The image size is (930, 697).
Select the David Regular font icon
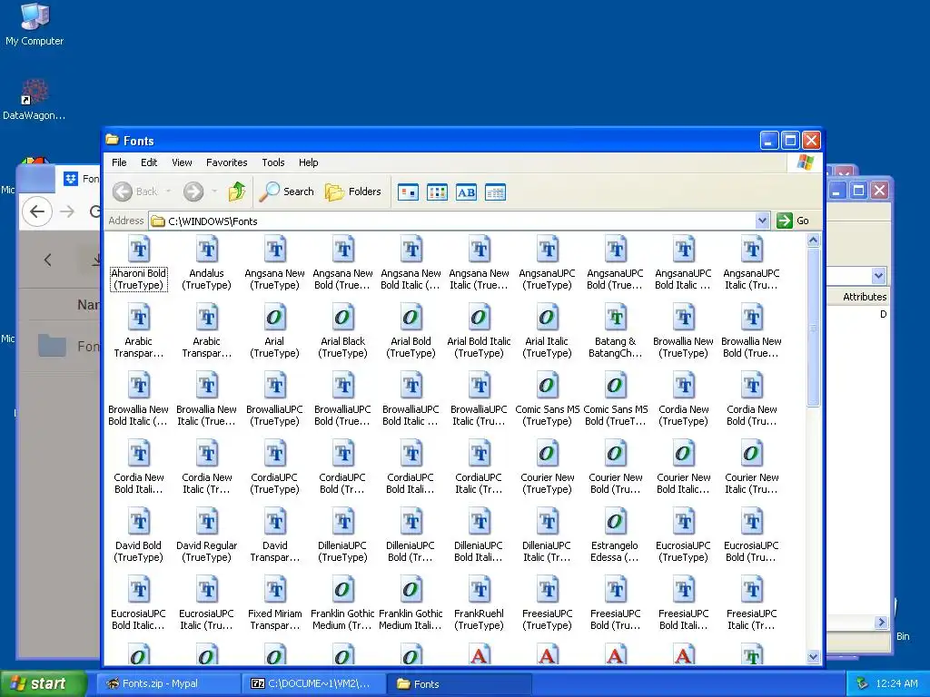tap(207, 522)
